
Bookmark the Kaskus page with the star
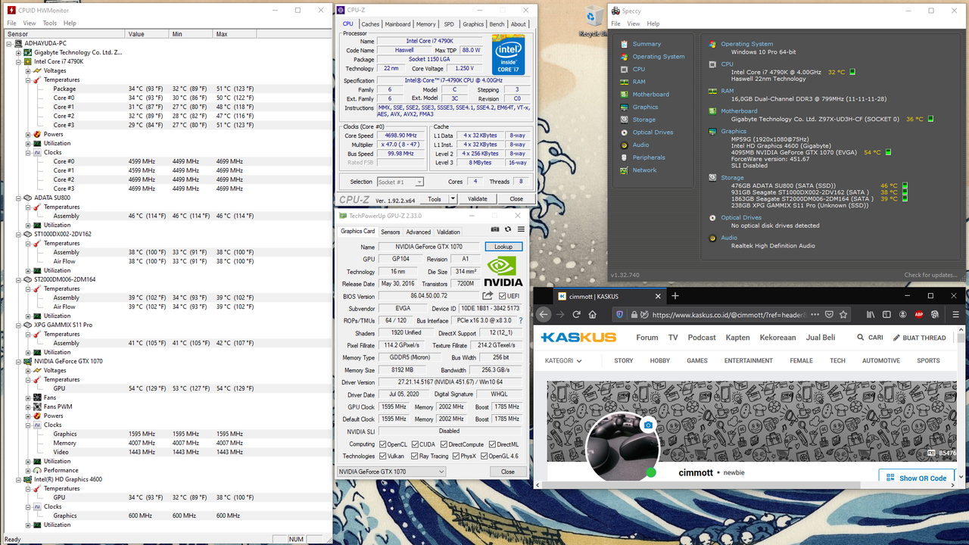click(843, 314)
